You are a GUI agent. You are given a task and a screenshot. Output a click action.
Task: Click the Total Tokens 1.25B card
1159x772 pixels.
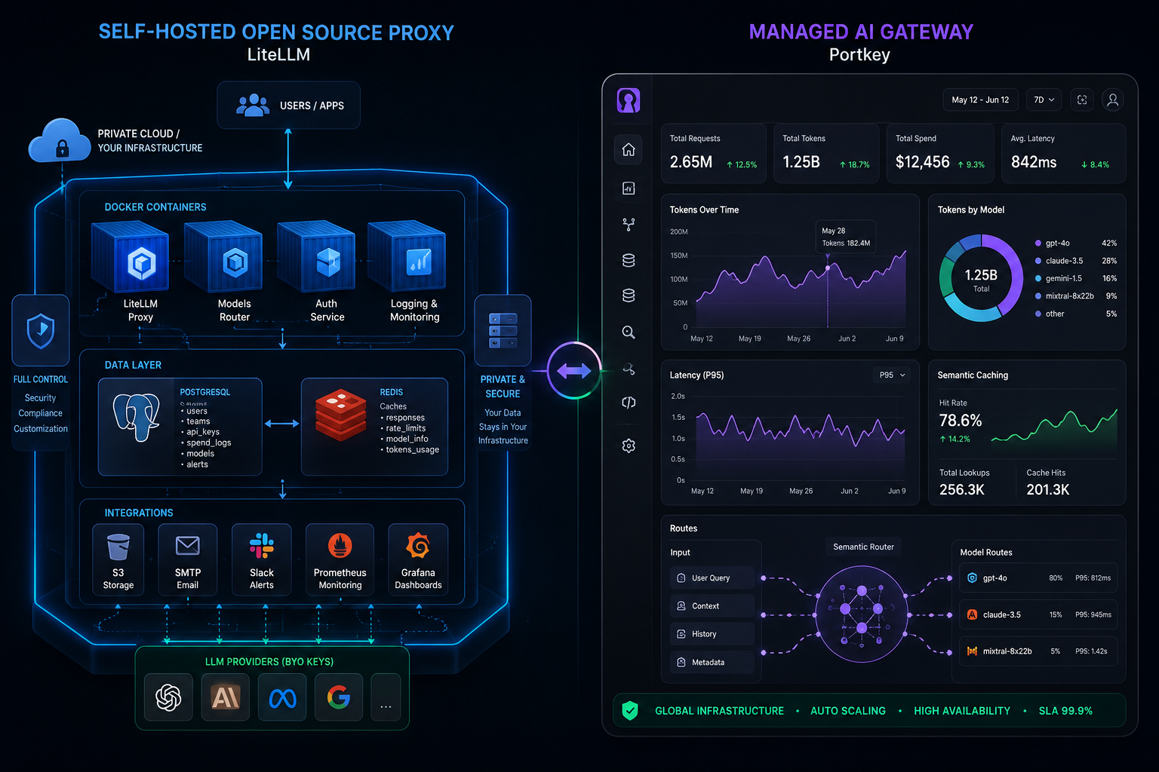coord(826,153)
